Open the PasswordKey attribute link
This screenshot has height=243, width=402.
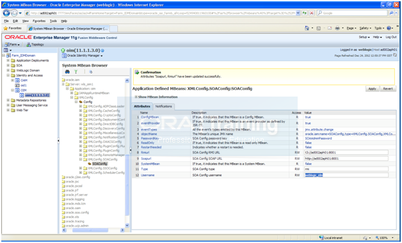[150, 138]
